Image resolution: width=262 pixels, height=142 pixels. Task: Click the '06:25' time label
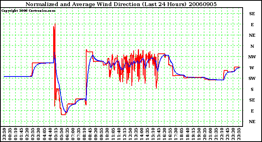[67, 134]
